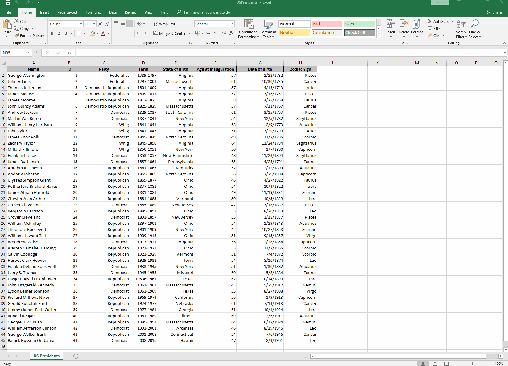
Task: Click the Insert Function fx icon
Action: [69, 53]
